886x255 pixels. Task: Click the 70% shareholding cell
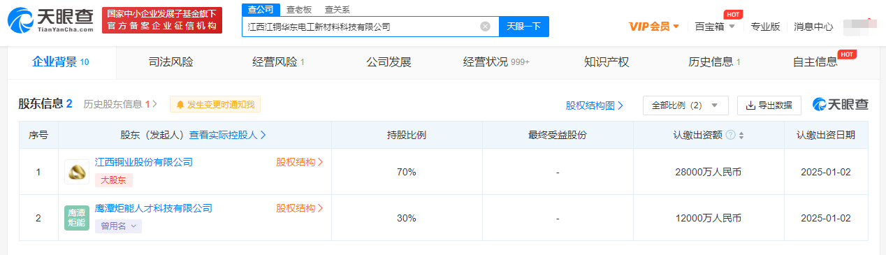[407, 172]
